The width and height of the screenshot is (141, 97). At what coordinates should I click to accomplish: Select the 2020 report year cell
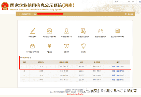click(x=41, y=71)
